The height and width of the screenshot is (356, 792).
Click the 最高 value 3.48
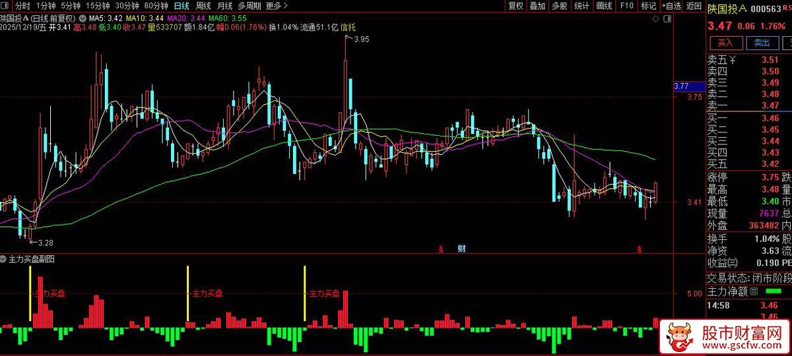(770, 189)
